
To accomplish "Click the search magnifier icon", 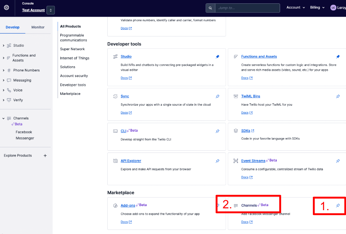I will point(210,8).
